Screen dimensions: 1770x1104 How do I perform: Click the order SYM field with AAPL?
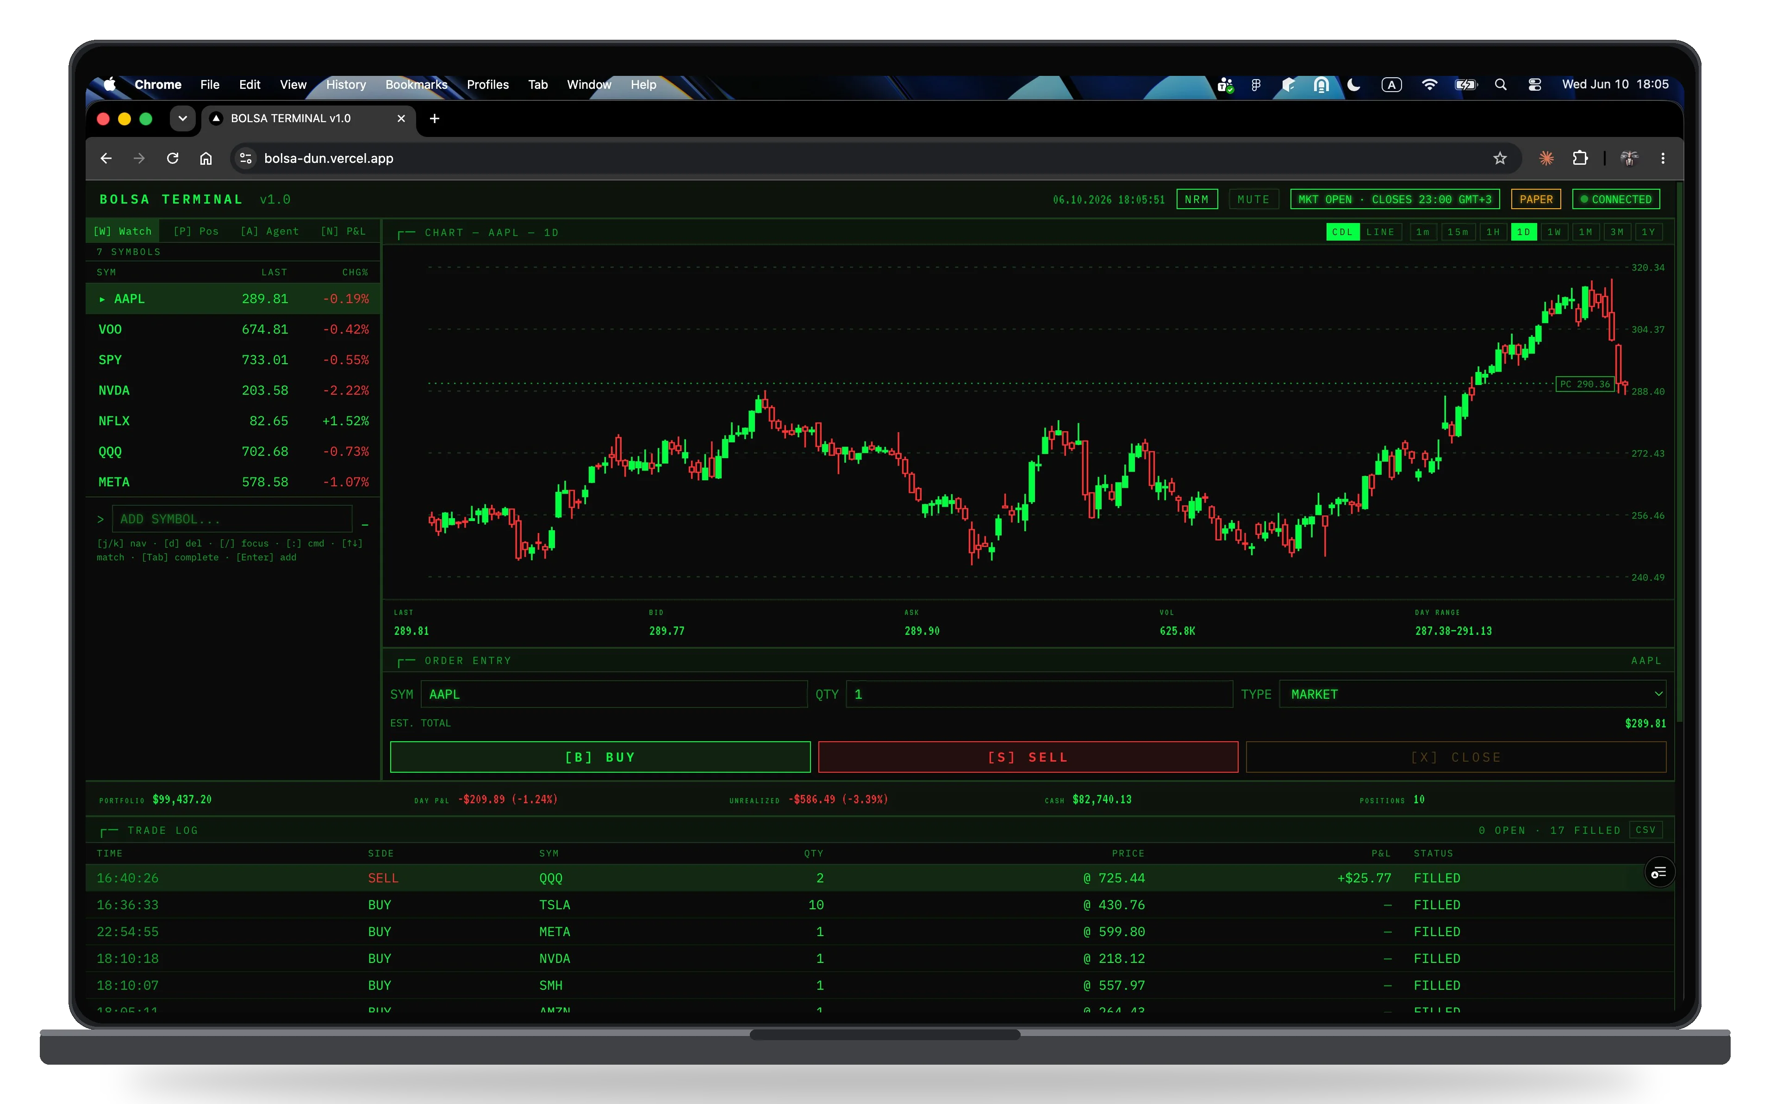tap(613, 695)
